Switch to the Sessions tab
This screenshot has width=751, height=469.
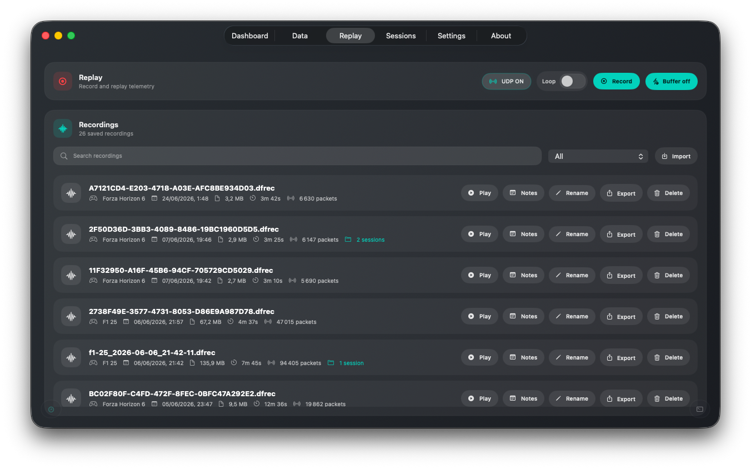click(x=400, y=36)
